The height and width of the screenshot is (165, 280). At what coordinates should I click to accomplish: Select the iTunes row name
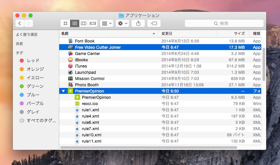[81, 66]
